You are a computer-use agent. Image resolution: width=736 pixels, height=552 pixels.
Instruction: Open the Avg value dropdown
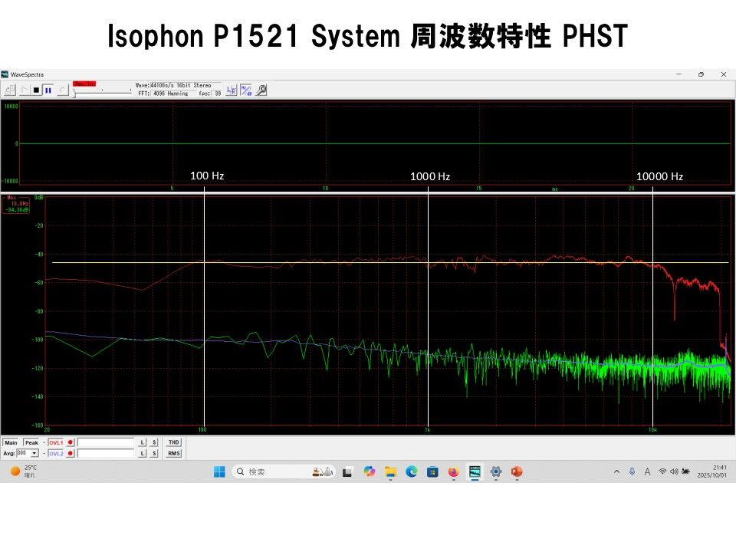[x=34, y=453]
